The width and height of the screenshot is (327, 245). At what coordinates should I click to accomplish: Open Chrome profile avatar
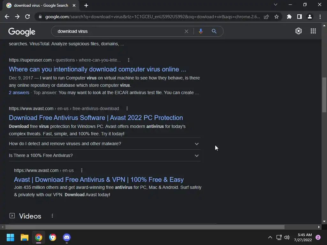click(x=310, y=17)
